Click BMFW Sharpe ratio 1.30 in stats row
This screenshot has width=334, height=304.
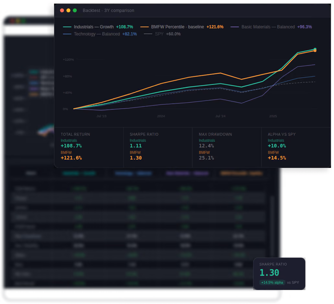(x=136, y=158)
